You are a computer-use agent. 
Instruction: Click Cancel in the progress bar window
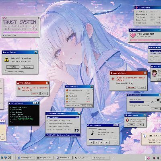click(156, 108)
